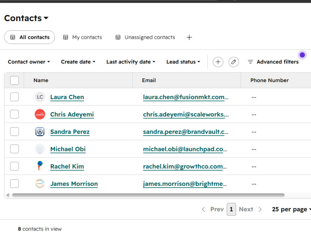Image resolution: width=311 pixels, height=233 pixels.
Task: Click the Next right chevron icon
Action: point(260,209)
